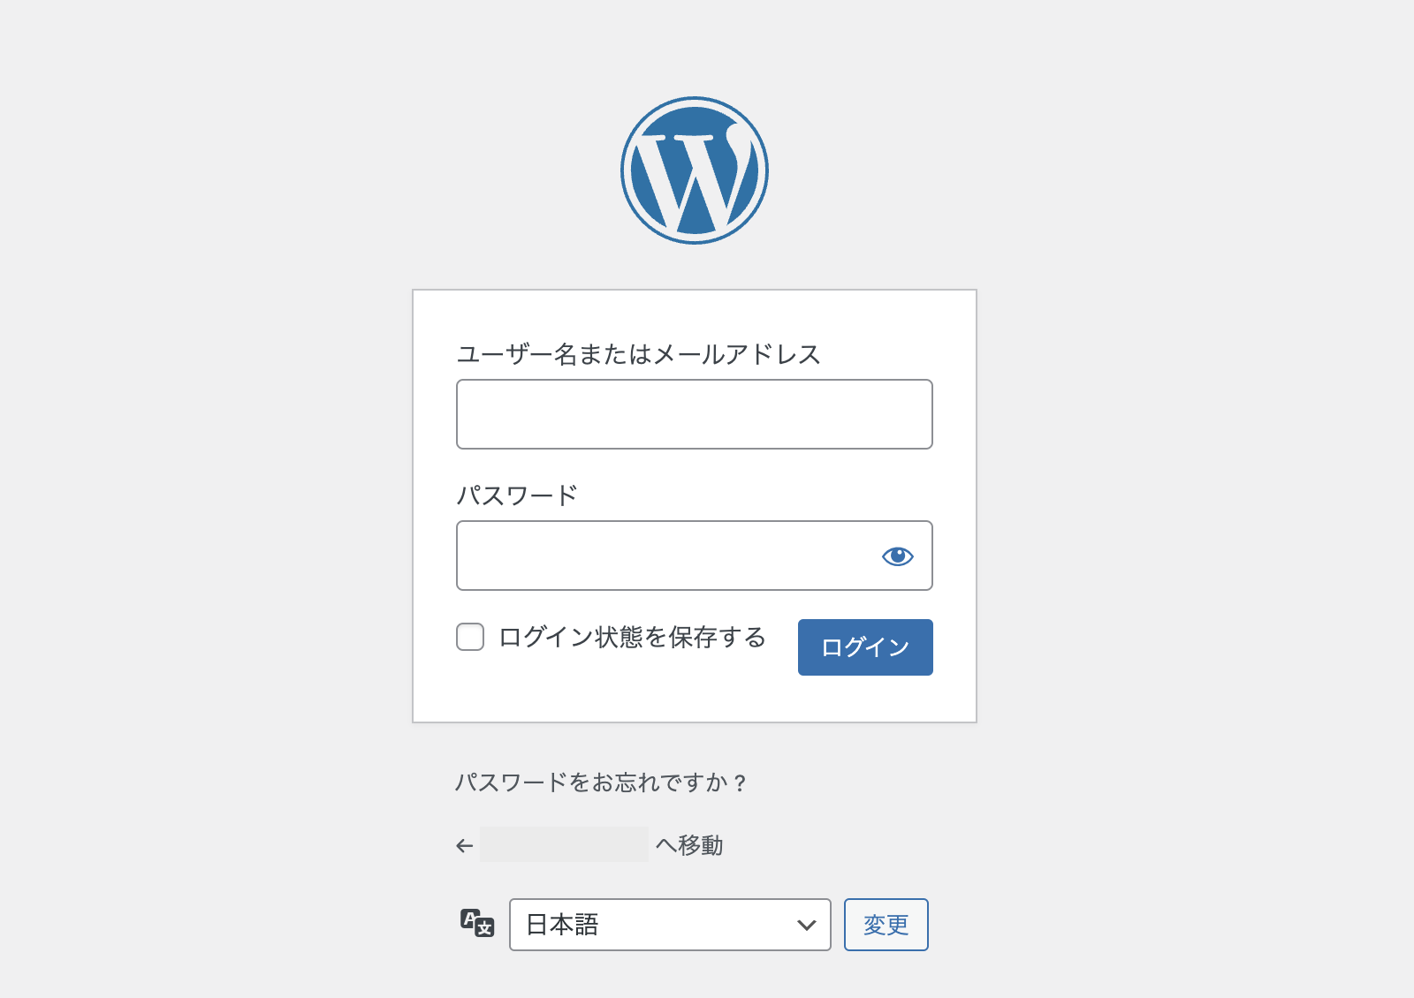Click the left arrow before the site link
This screenshot has height=998, width=1414.
click(x=462, y=845)
